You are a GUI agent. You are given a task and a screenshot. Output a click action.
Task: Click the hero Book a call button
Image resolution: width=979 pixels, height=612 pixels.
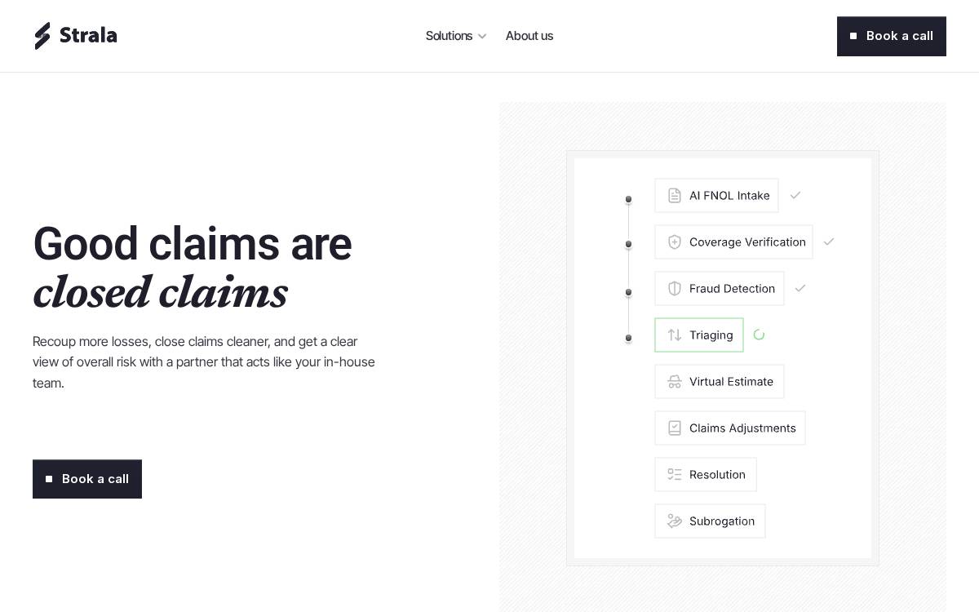pyautogui.click(x=87, y=479)
